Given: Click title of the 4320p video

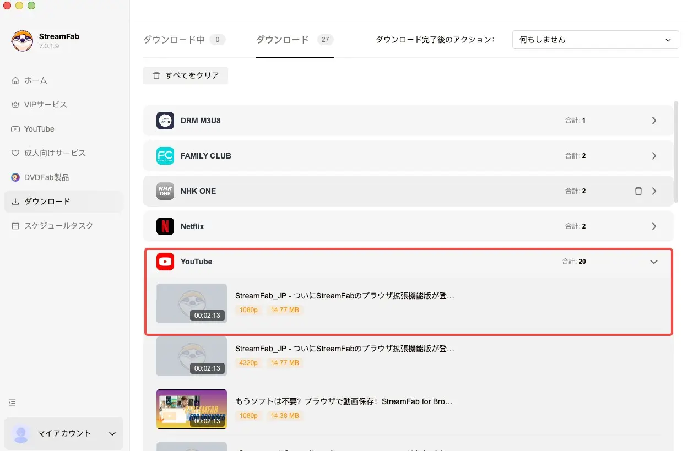Looking at the screenshot, I should pos(345,349).
